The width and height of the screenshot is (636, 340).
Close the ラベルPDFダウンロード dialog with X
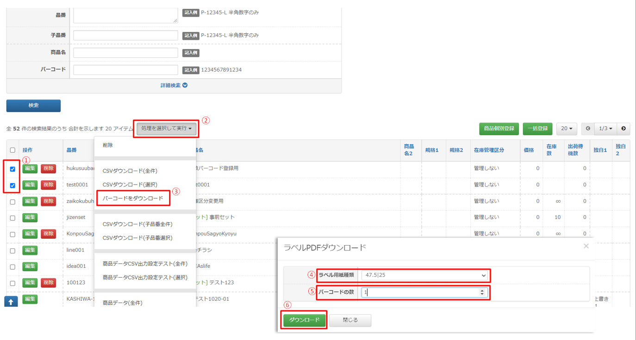(586, 246)
